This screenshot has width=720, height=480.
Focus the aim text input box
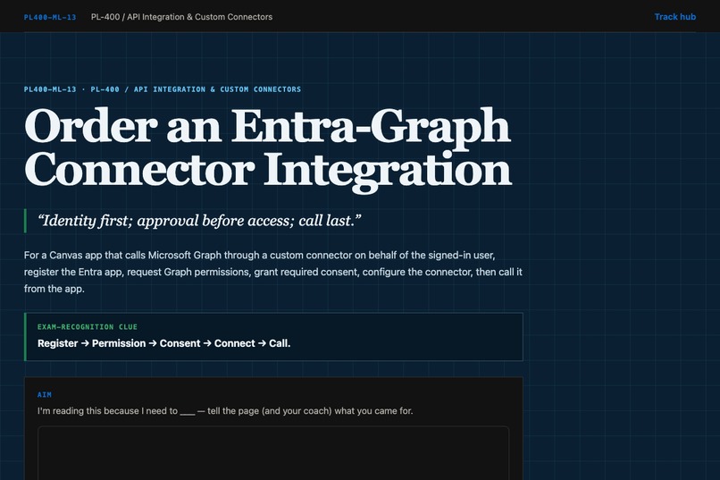click(273, 453)
